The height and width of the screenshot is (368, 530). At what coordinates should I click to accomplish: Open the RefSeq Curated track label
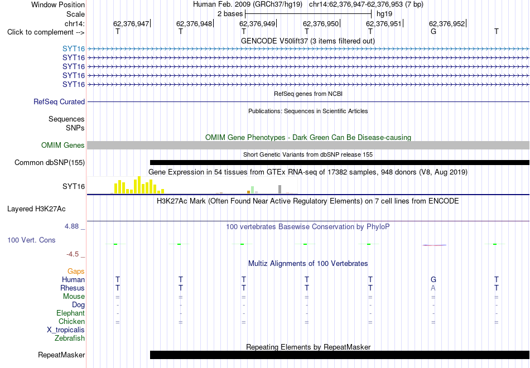(59, 101)
